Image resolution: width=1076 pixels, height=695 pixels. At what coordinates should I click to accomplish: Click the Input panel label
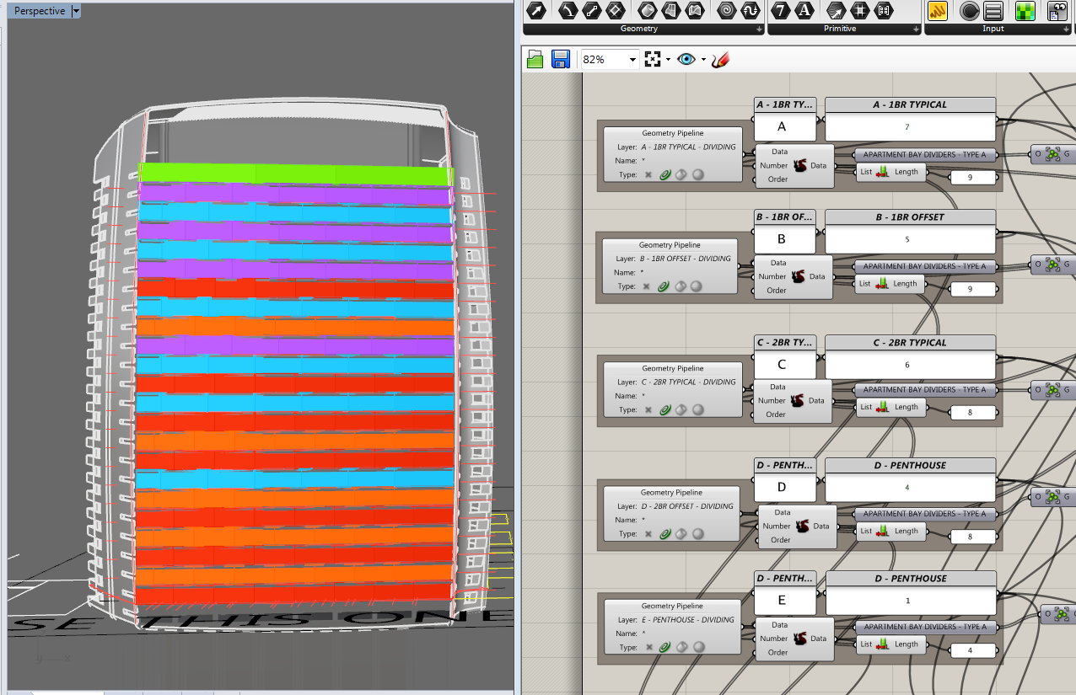coord(993,29)
